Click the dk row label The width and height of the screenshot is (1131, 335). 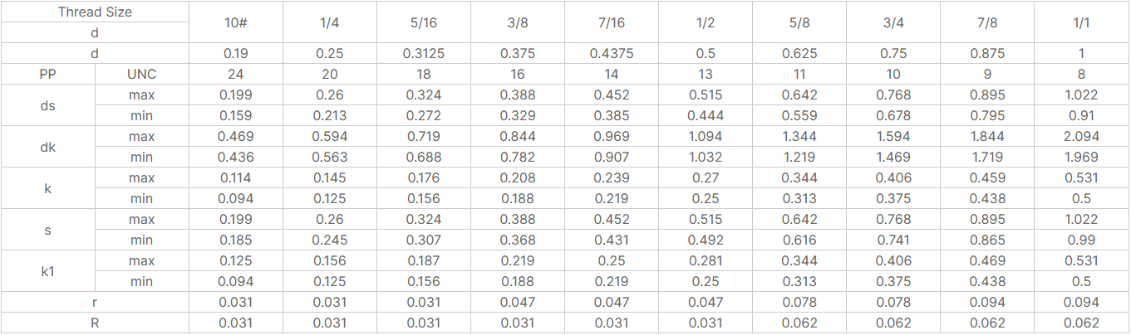coord(48,147)
